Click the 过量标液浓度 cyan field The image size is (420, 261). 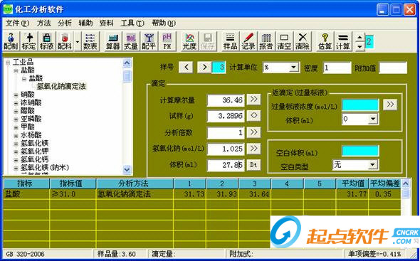point(360,105)
